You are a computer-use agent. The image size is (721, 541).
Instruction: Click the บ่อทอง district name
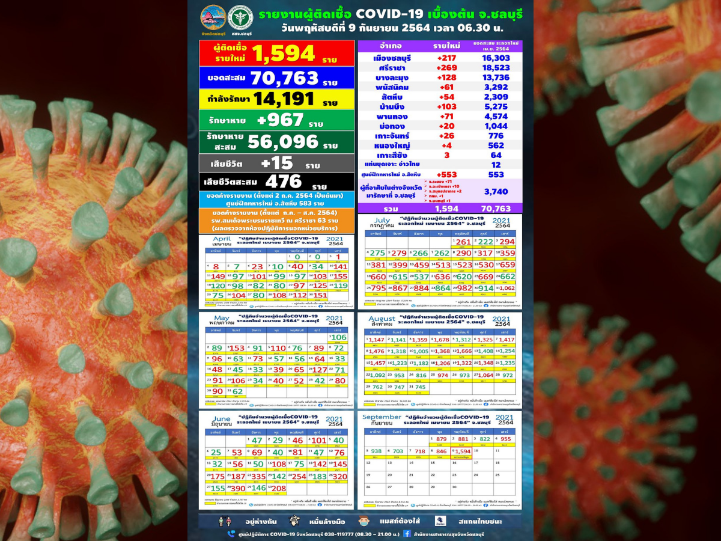coord(391,126)
